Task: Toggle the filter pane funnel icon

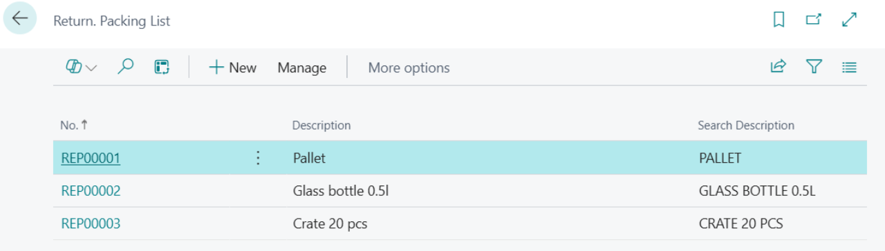Action: [814, 67]
